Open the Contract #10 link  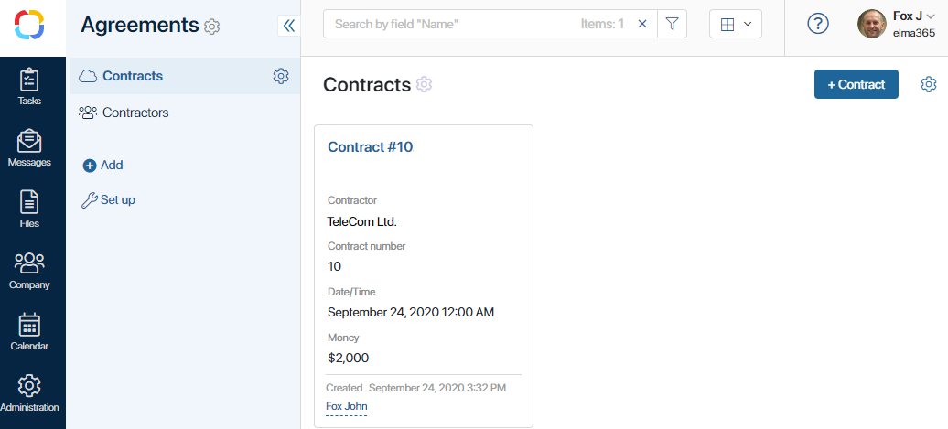(x=370, y=147)
